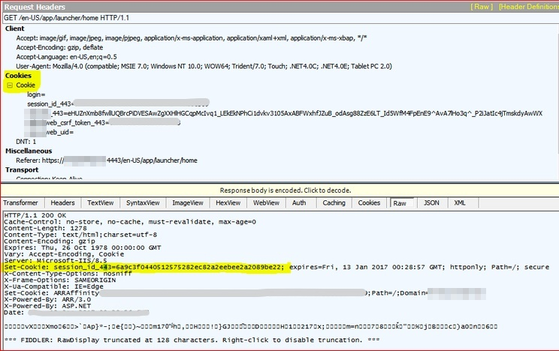Click the Set-Cookie session_id_443 line
The height and width of the screenshot is (351, 559).
point(276,267)
